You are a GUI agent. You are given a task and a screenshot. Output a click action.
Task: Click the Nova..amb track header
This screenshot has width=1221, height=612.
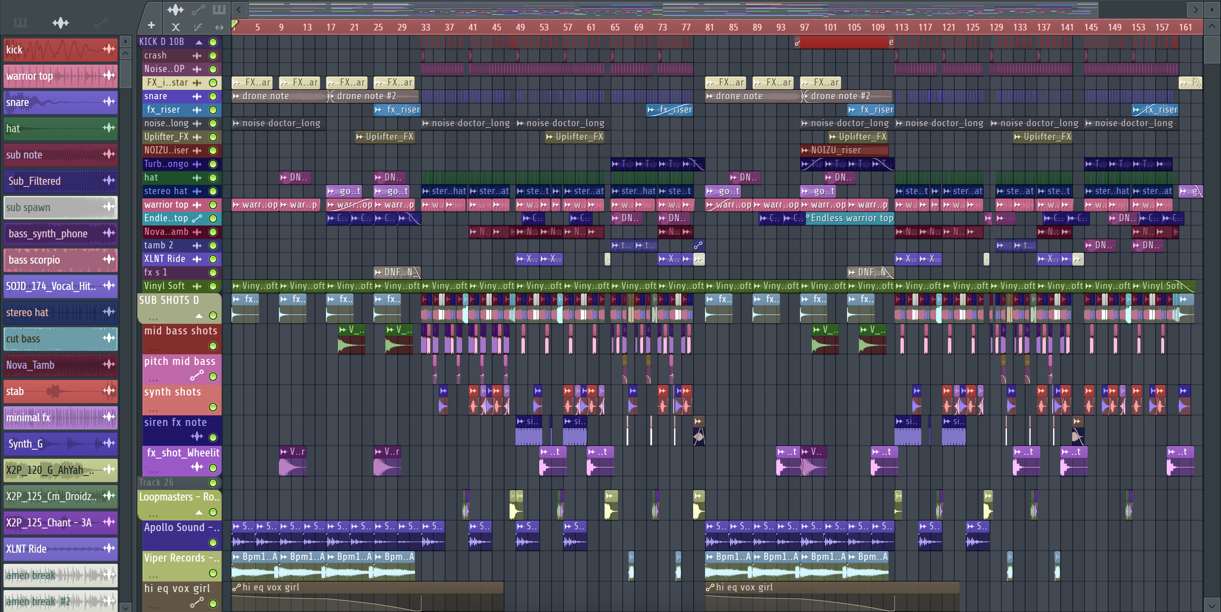[x=182, y=232]
